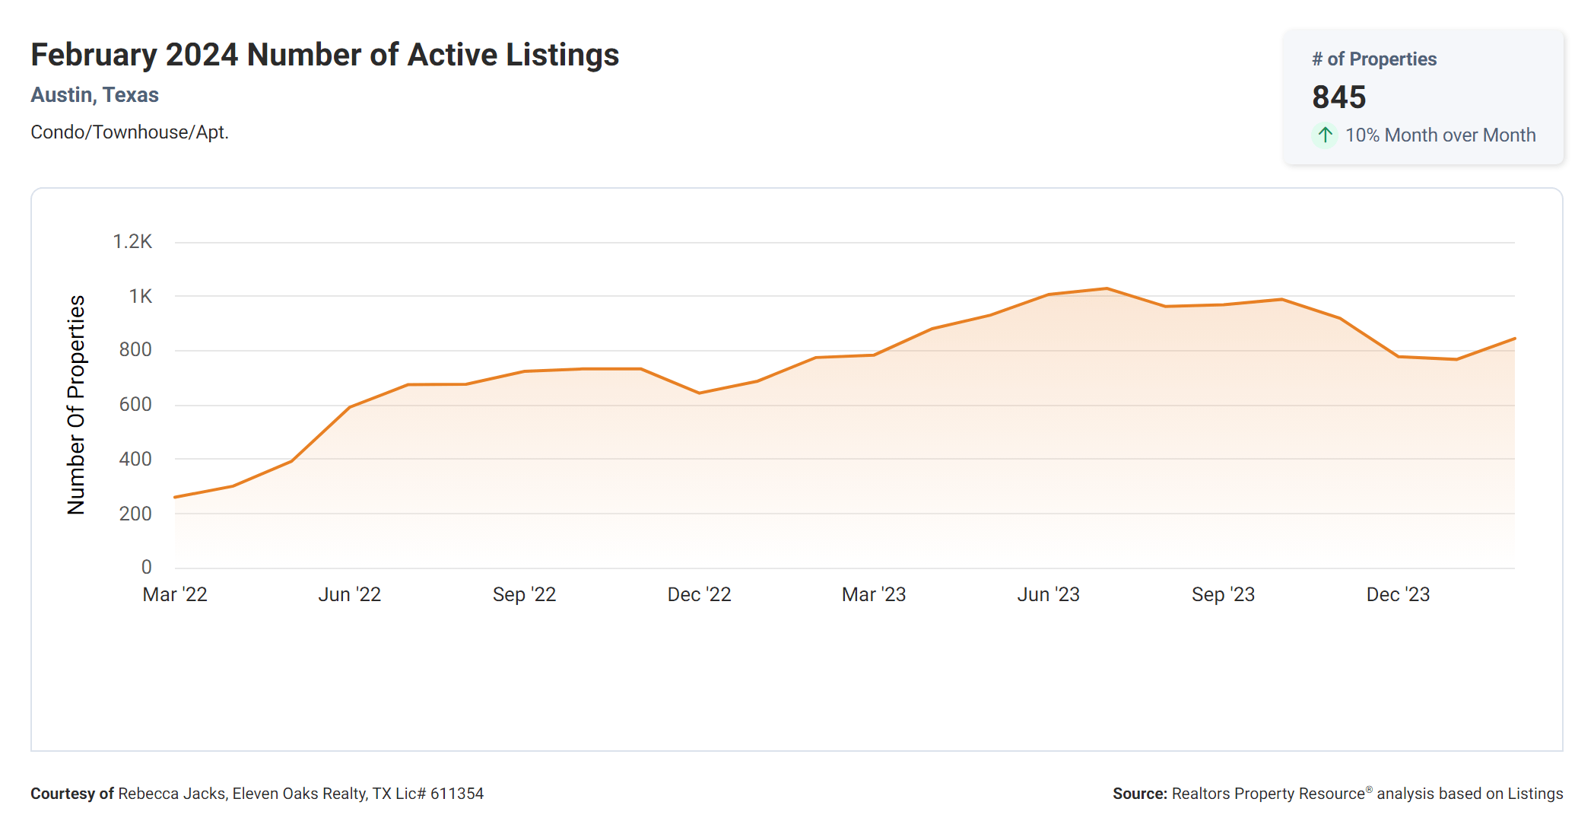Click the Mar '23 x-axis label

pos(874,594)
